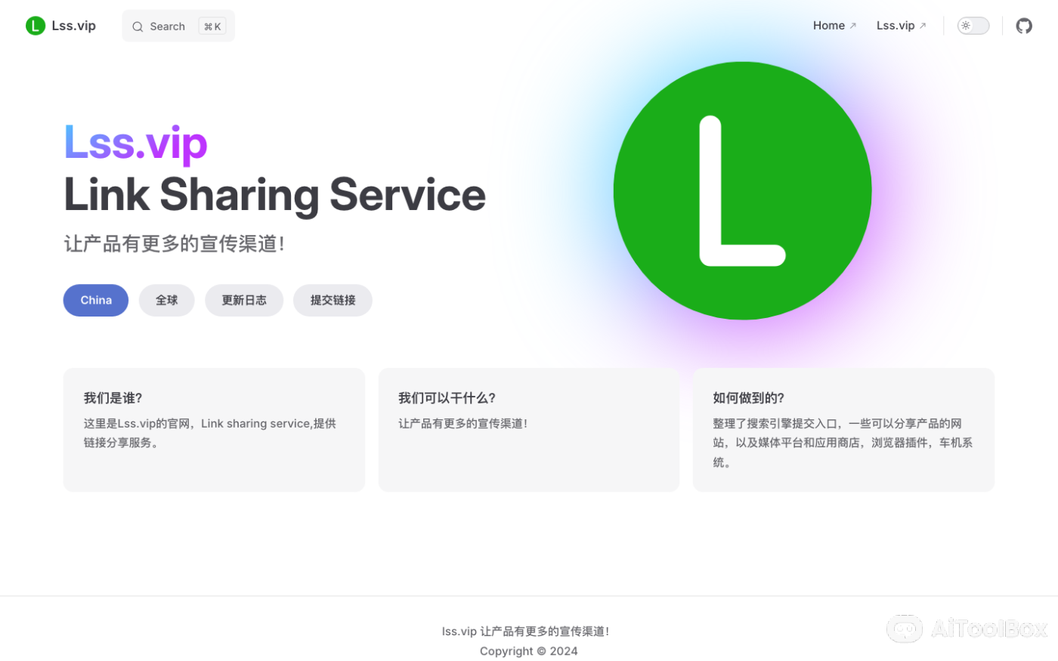Switch to the 提交链接 option
The image size is (1058, 661).
tap(333, 300)
